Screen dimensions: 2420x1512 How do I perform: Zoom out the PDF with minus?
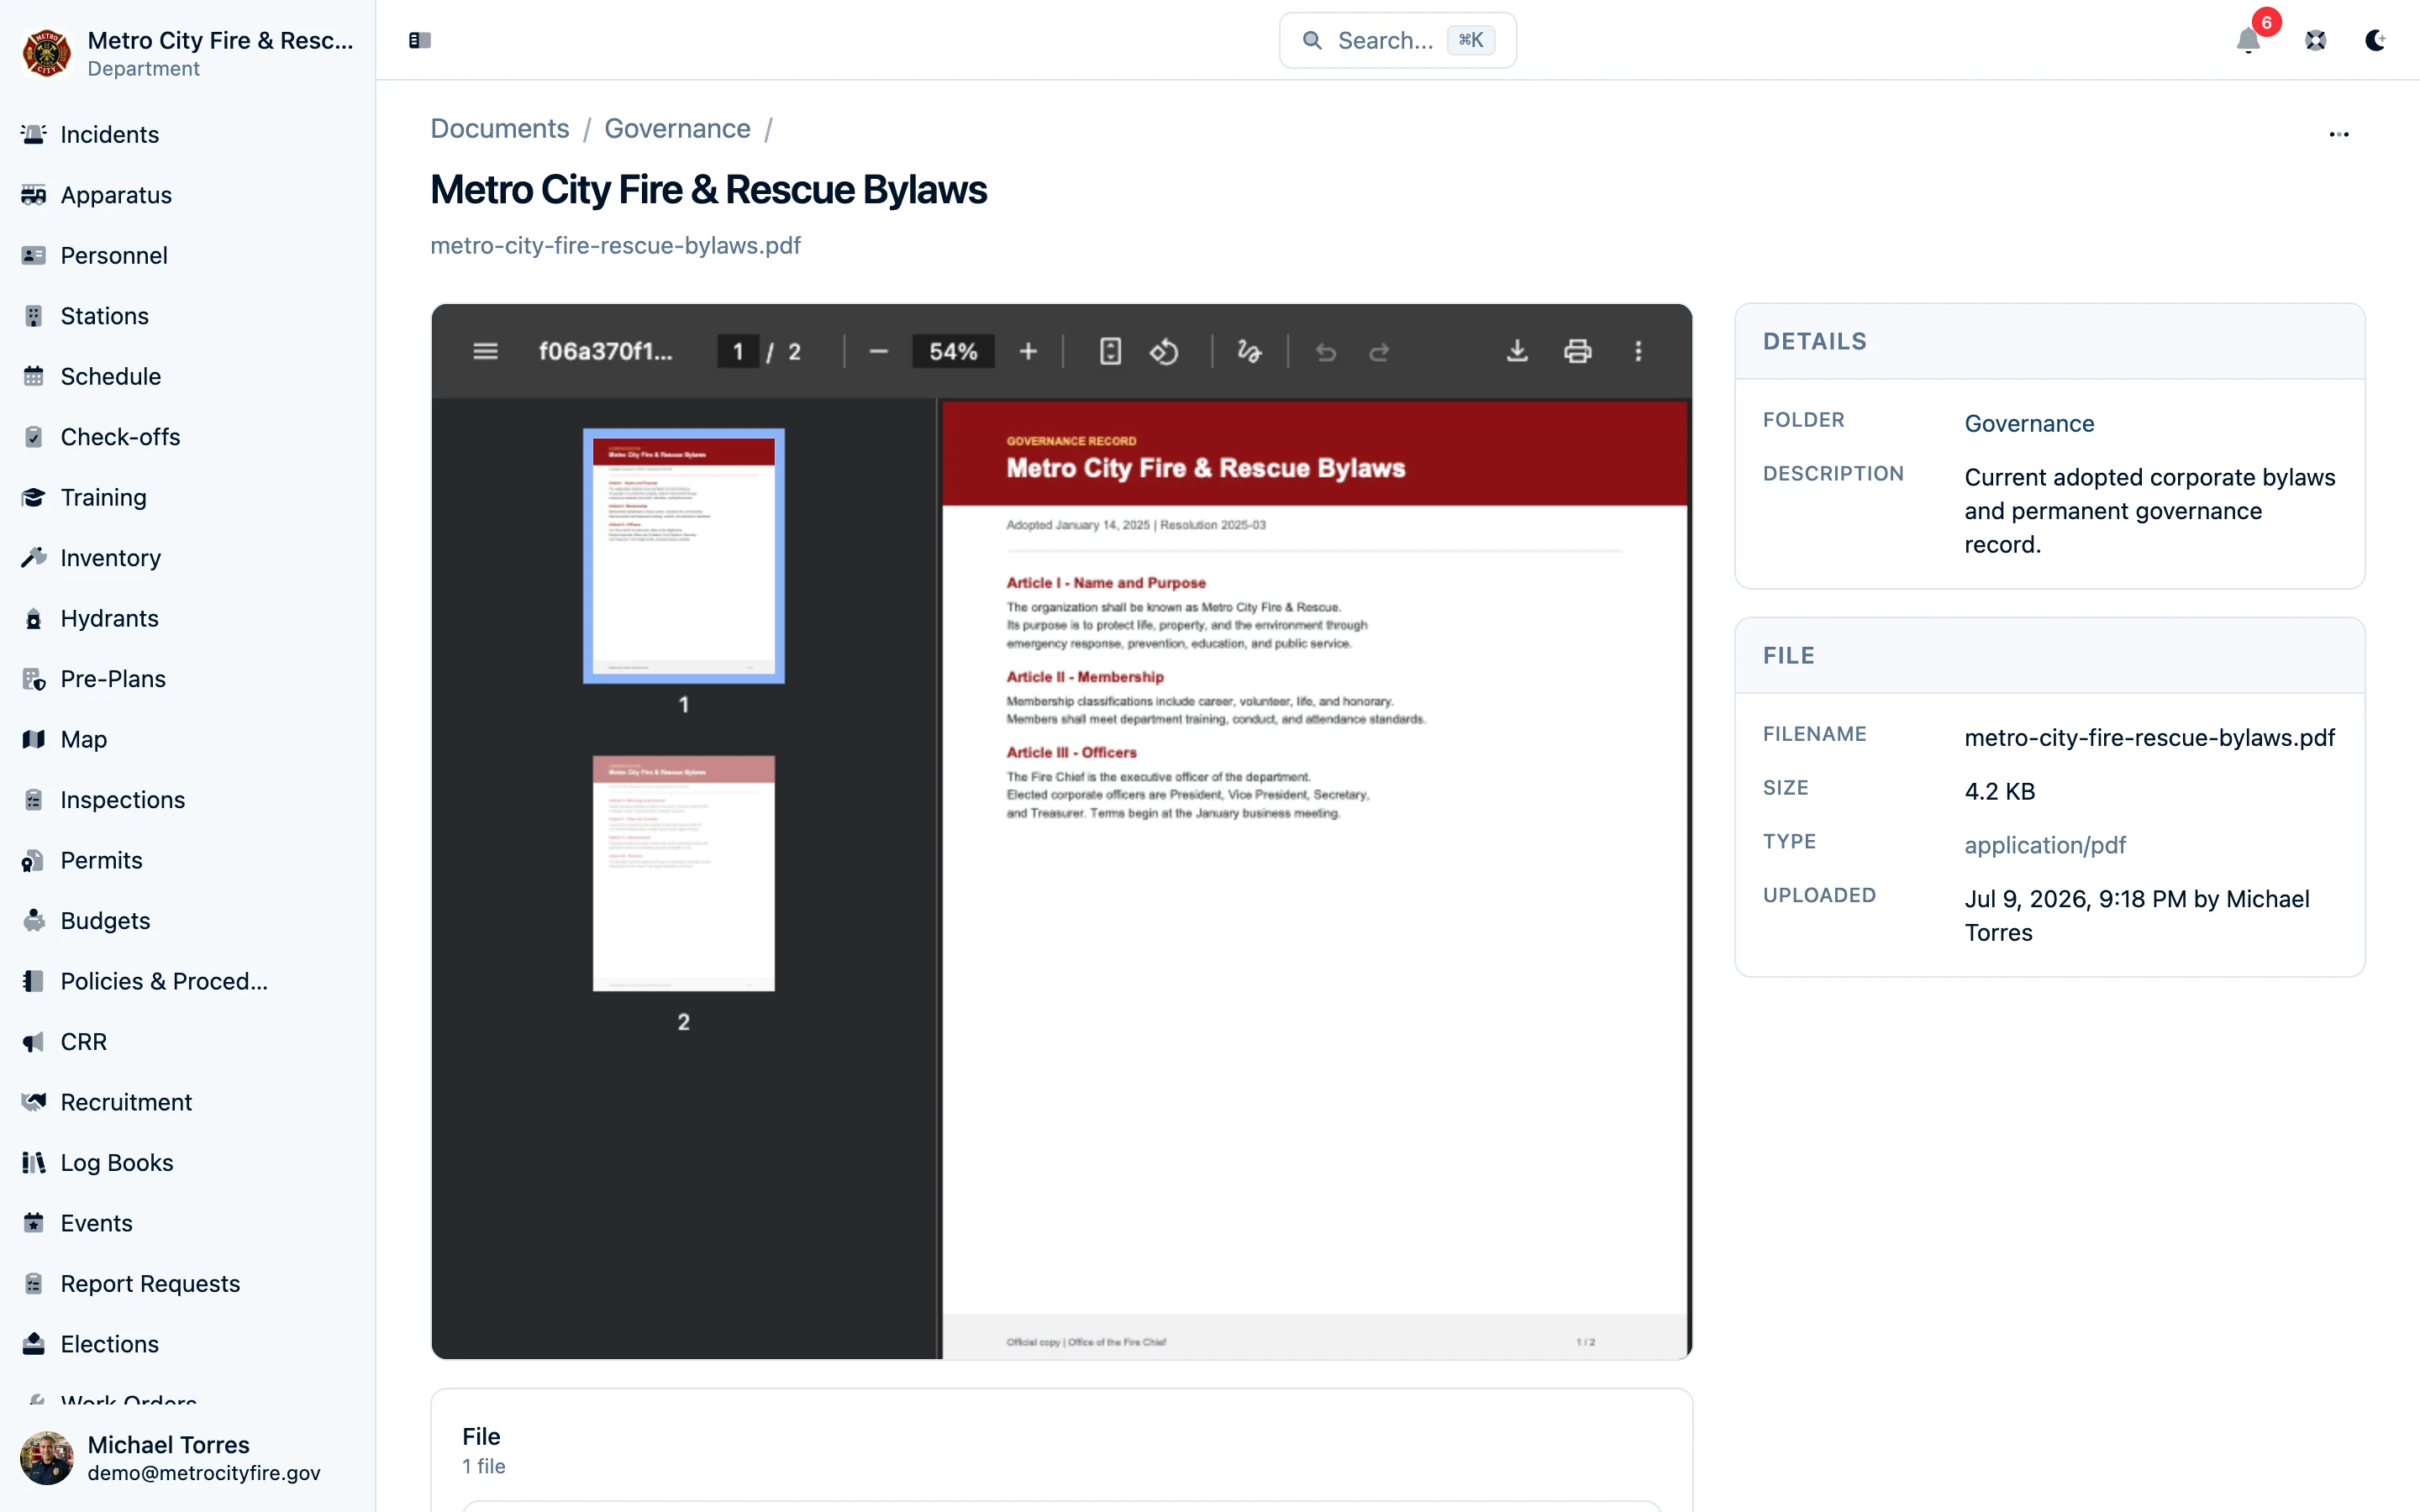point(878,351)
